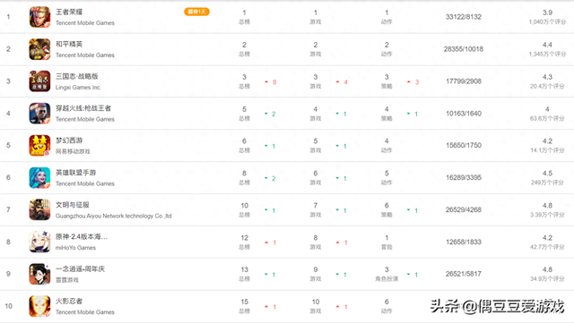Open the 和平精英 title link
This screenshot has width=574, height=323.
(69, 44)
